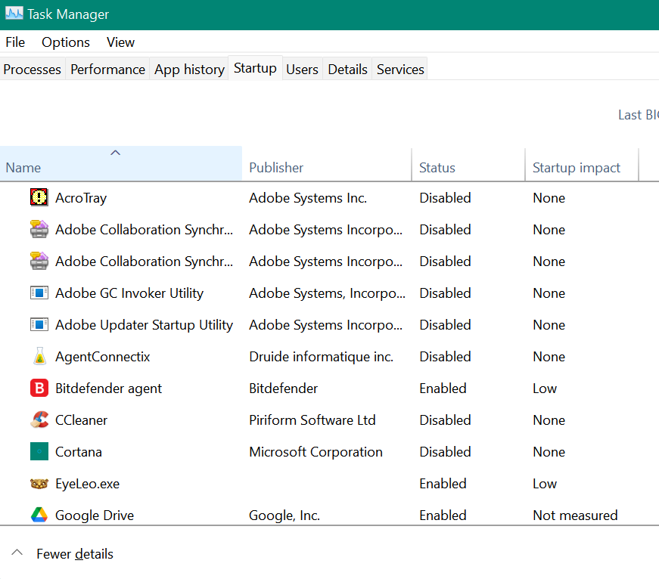Sort by the Status column header
The image size is (659, 579).
pyautogui.click(x=468, y=163)
